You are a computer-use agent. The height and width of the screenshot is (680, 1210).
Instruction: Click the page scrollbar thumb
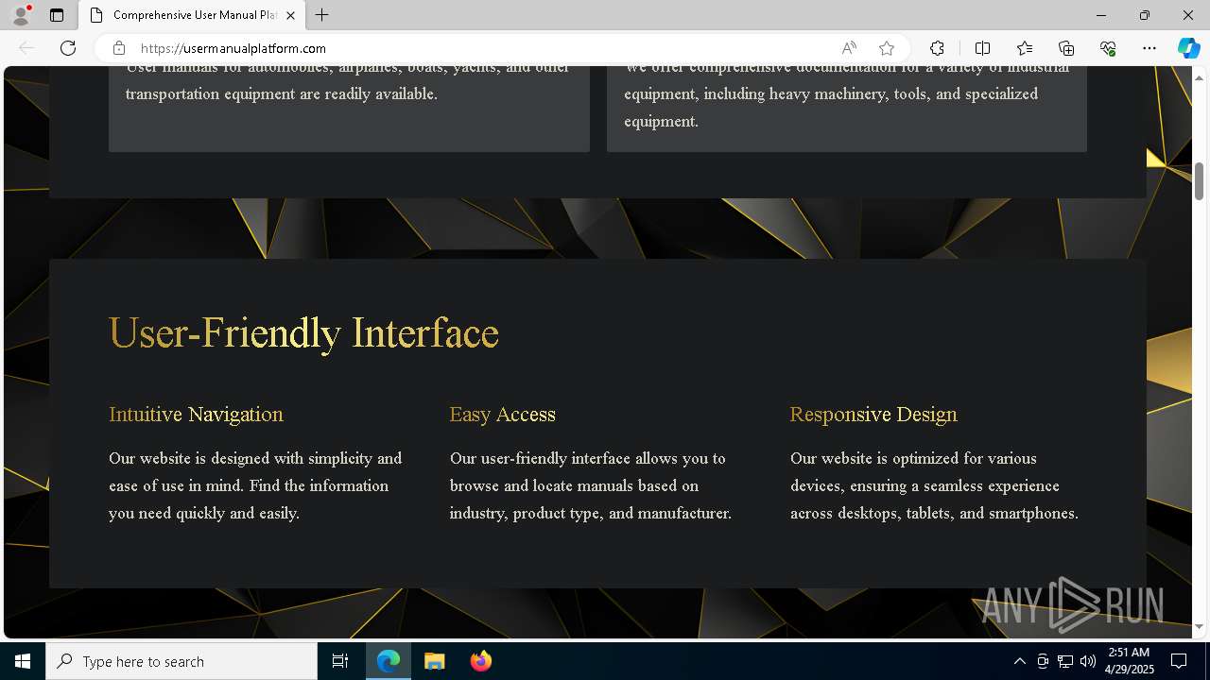[1199, 181]
